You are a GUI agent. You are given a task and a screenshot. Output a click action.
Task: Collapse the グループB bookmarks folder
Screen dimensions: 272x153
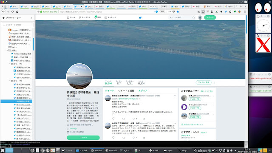(x=10, y=81)
